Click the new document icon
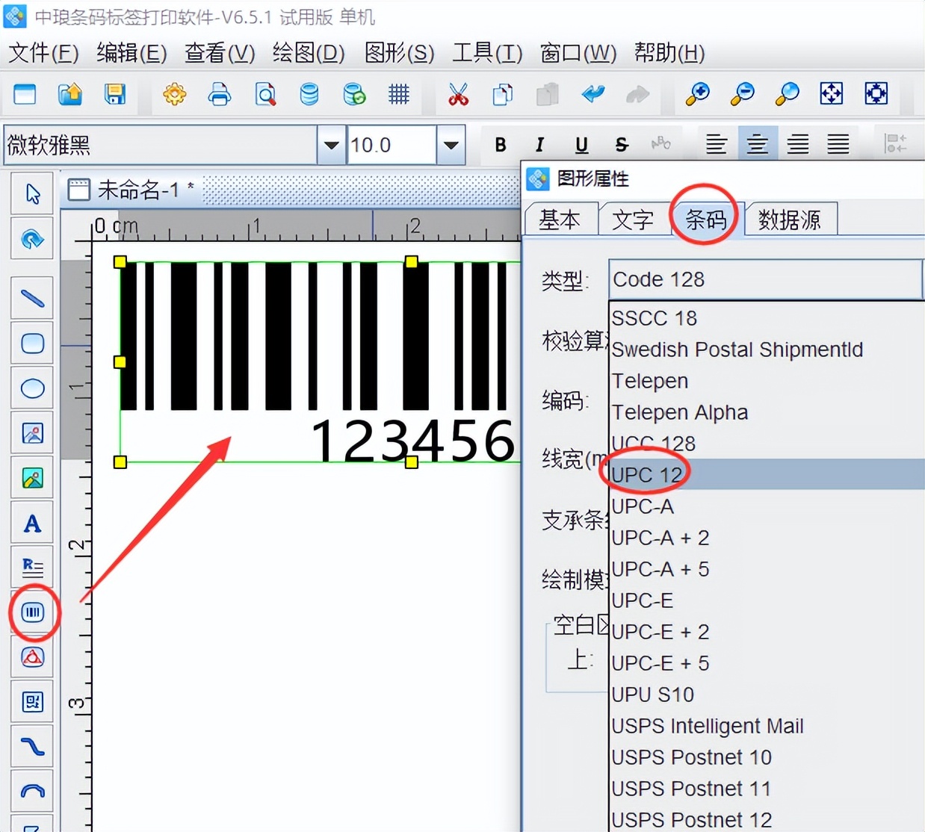Screen dimensions: 925x832 [25, 94]
